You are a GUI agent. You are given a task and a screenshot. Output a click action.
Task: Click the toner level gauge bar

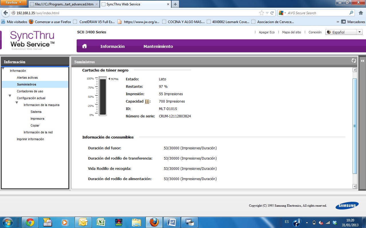pyautogui.click(x=103, y=97)
